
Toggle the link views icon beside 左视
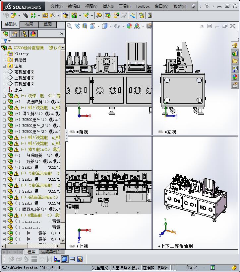[x=160, y=132]
